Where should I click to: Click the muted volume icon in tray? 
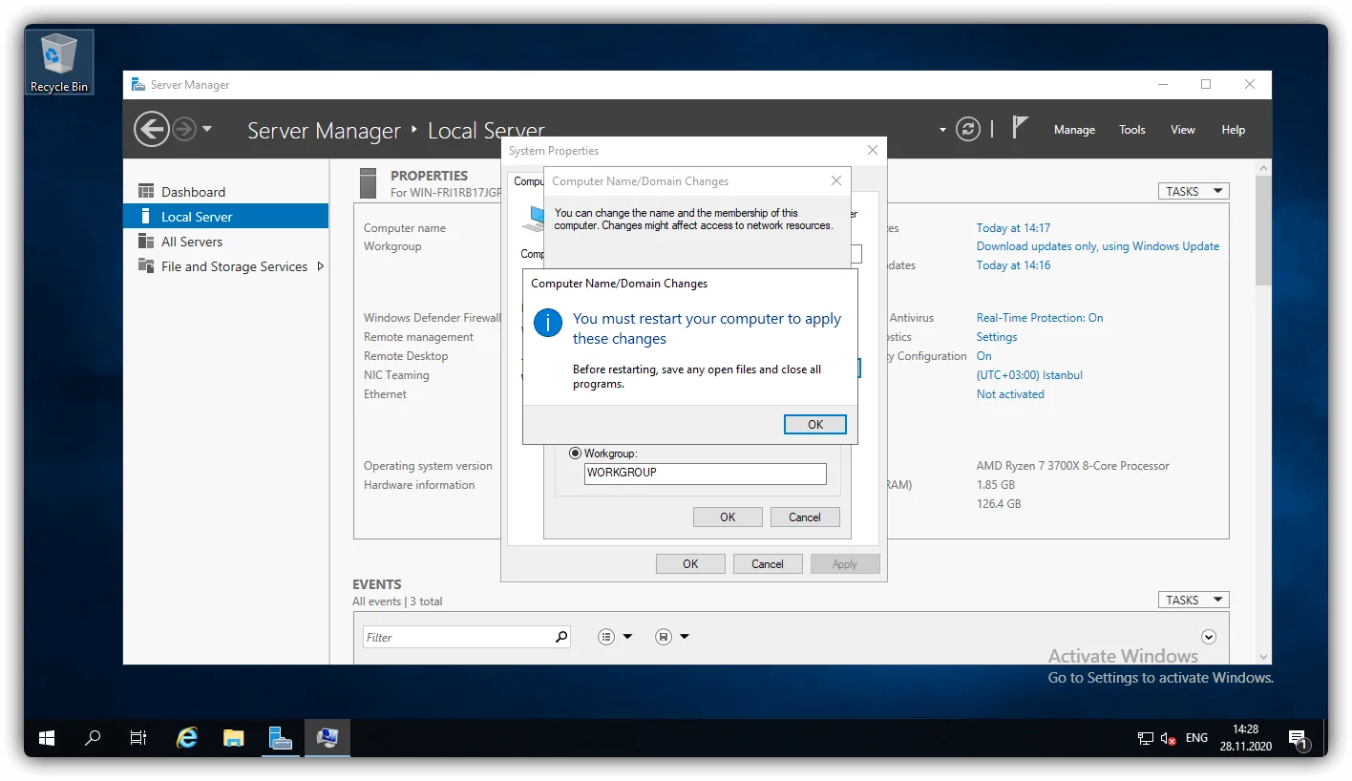(x=1169, y=738)
